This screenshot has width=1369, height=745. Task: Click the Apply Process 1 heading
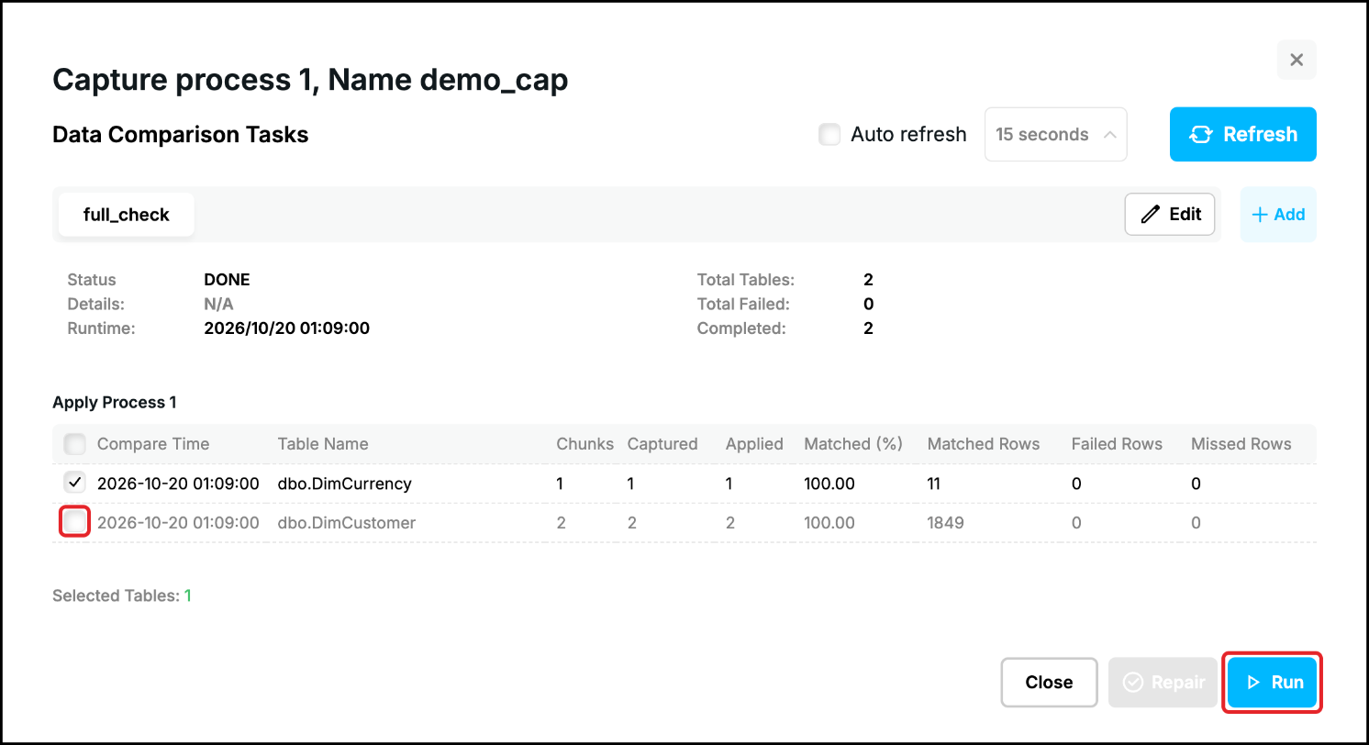coord(115,403)
